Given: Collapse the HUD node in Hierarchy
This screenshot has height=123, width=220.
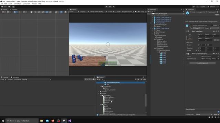Looking at the screenshot, I should 153,34.
